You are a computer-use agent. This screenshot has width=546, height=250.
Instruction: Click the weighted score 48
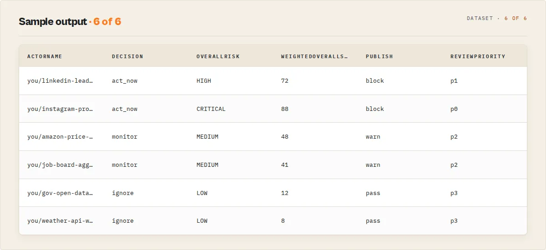click(285, 137)
